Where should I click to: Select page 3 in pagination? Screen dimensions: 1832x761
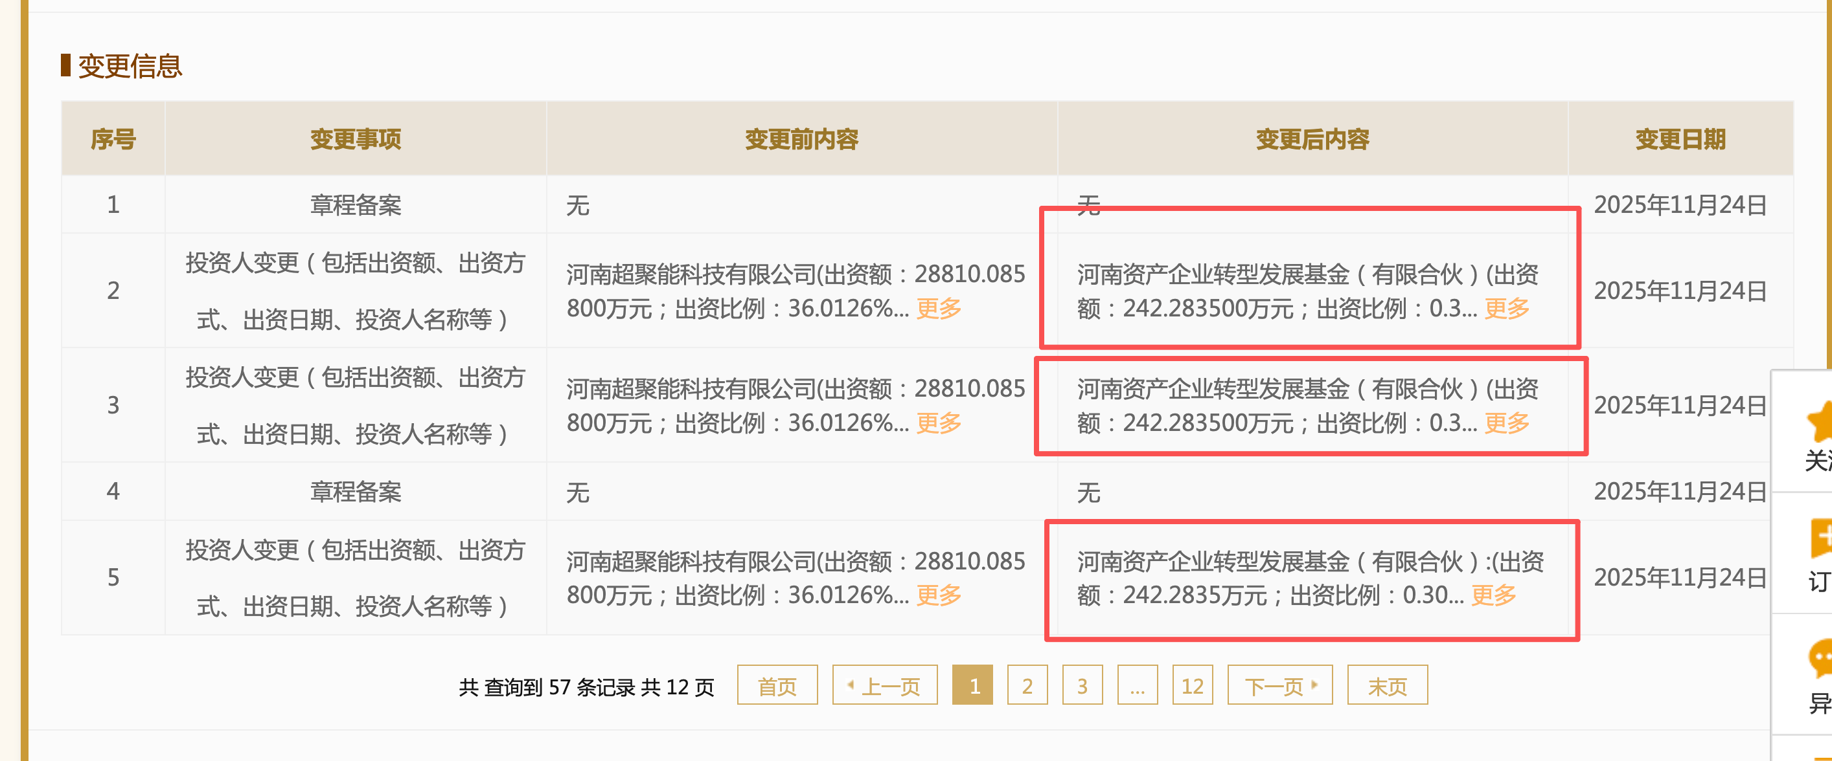[x=1082, y=686]
